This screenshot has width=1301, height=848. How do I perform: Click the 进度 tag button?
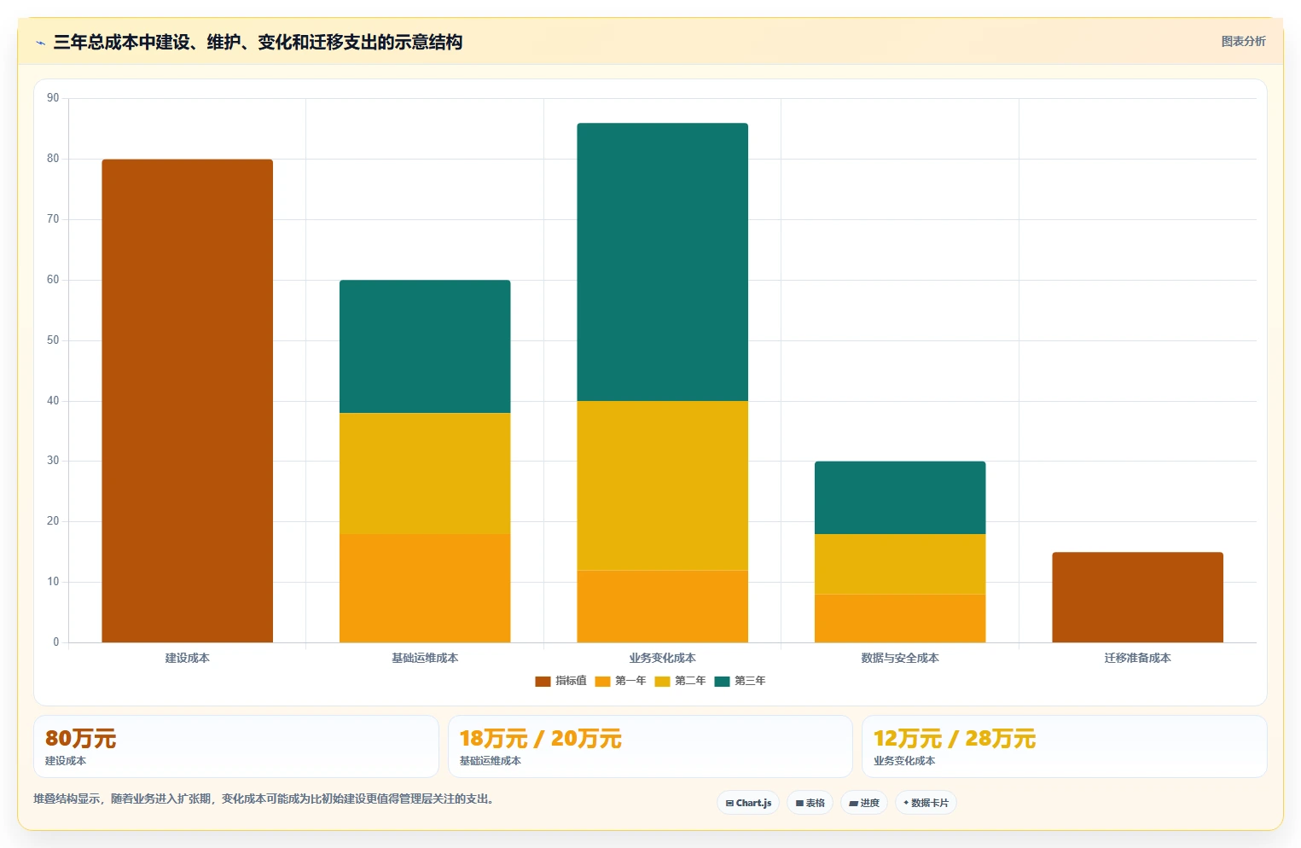tap(864, 803)
